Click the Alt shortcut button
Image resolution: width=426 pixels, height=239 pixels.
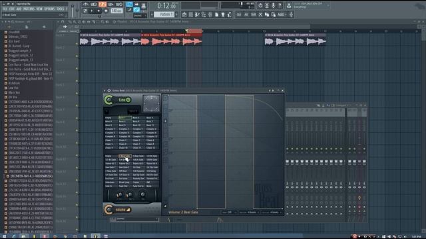246,15
